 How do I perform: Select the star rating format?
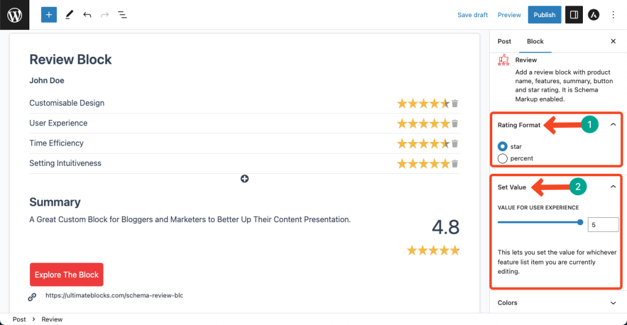503,146
